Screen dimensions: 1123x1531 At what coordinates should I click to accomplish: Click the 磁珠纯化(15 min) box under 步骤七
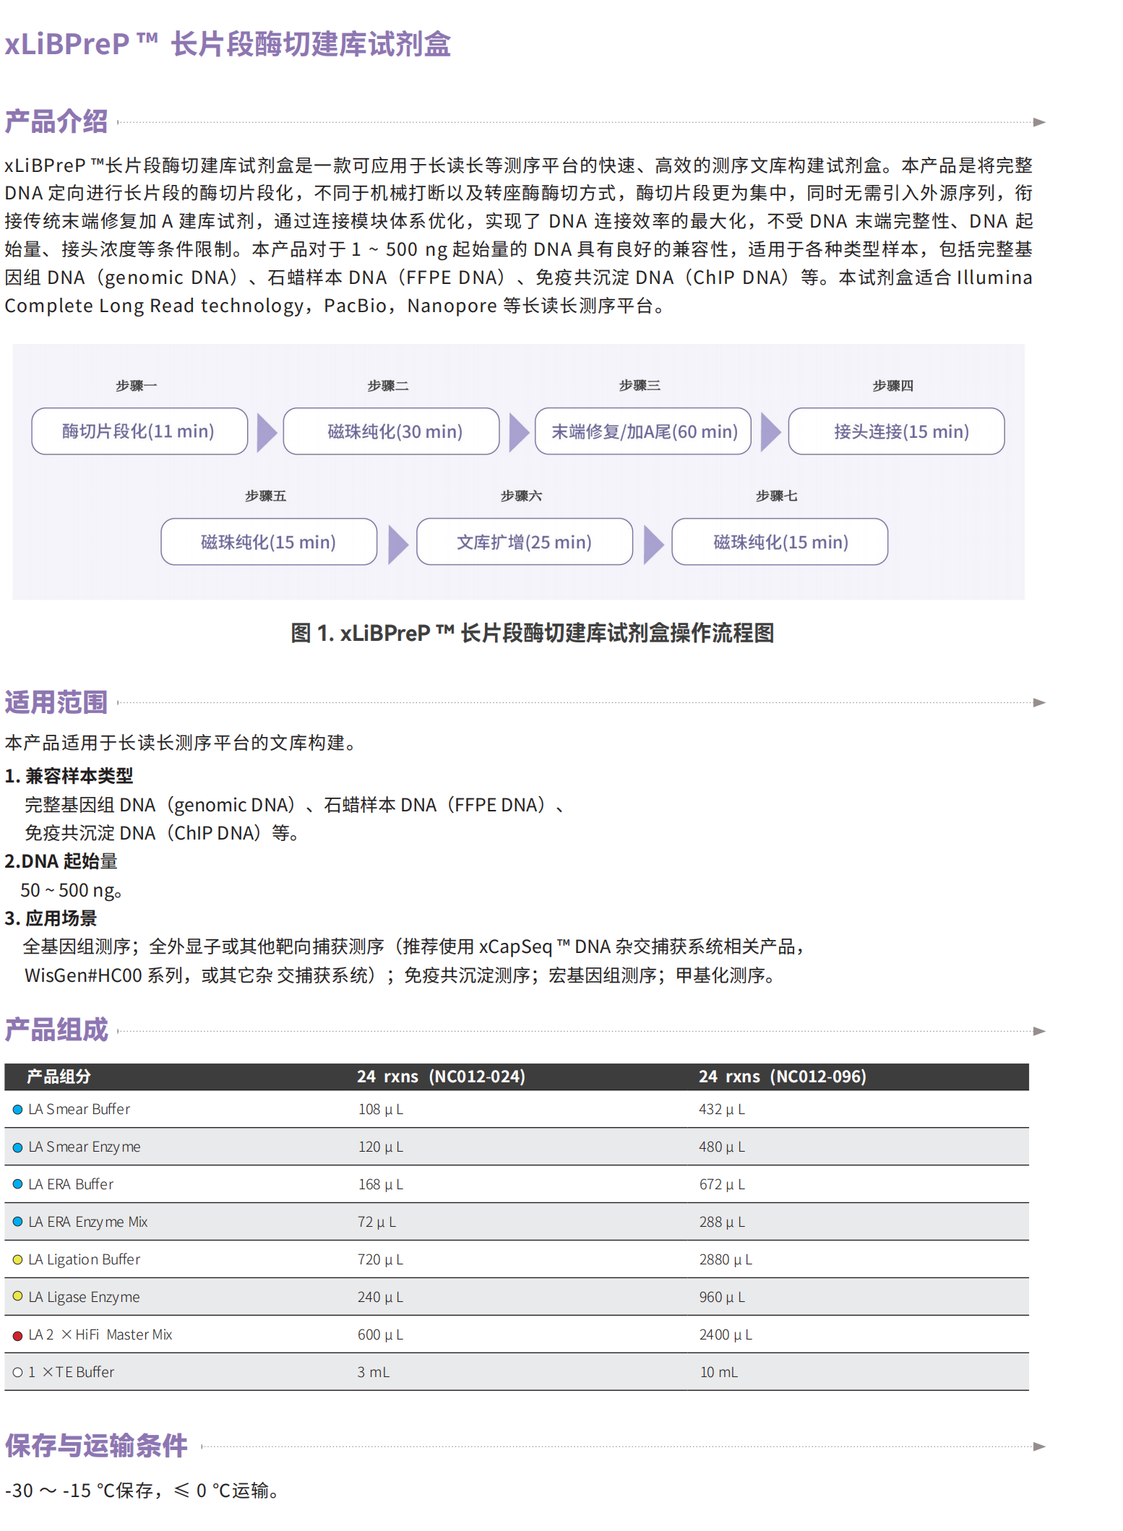(x=780, y=542)
